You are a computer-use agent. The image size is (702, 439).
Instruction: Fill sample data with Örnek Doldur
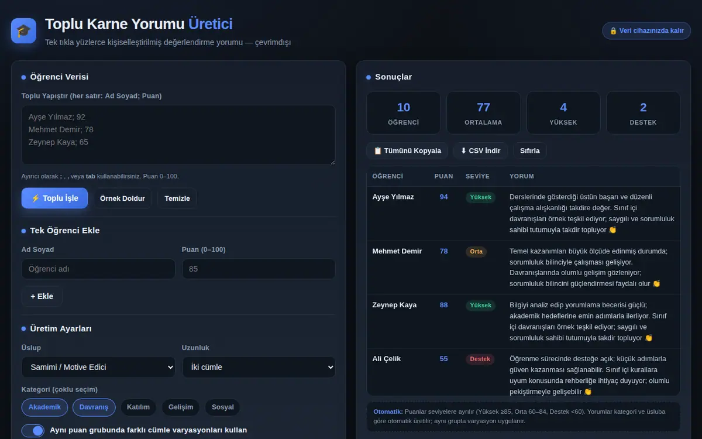(x=122, y=198)
